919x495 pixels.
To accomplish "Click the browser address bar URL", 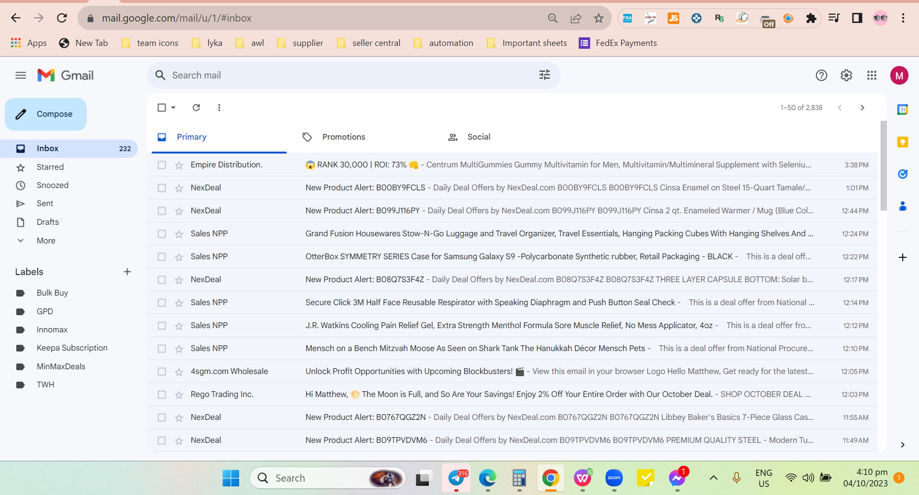I will coord(177,18).
